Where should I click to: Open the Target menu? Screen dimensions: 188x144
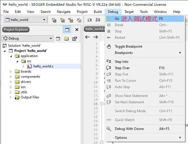(129, 12)
